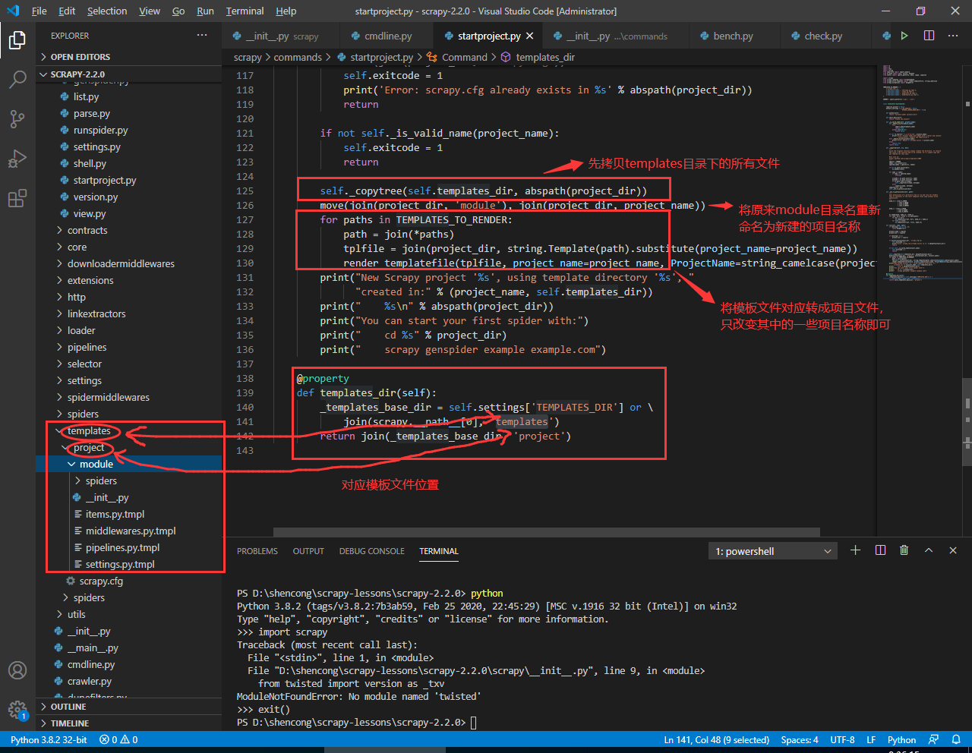The width and height of the screenshot is (972, 753).
Task: Open the Manage gear menu
Action: (x=17, y=710)
